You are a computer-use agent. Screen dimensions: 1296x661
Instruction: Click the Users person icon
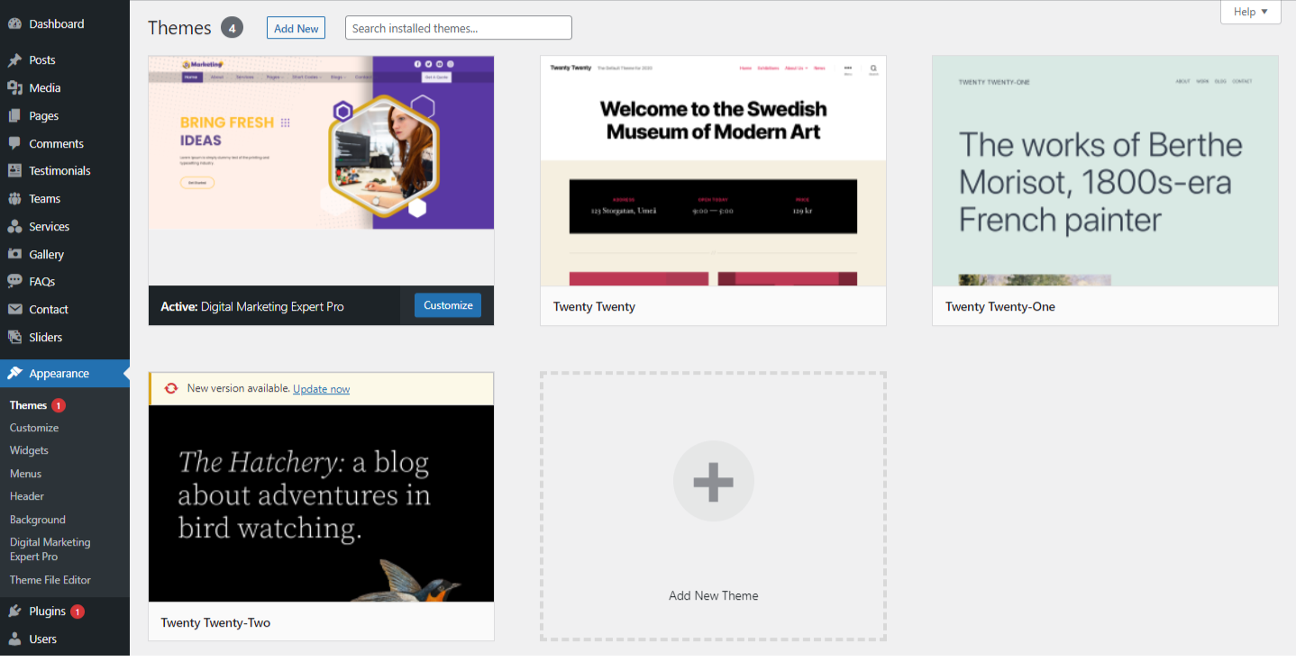14,639
